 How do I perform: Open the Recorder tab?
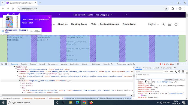click(x=108, y=64)
